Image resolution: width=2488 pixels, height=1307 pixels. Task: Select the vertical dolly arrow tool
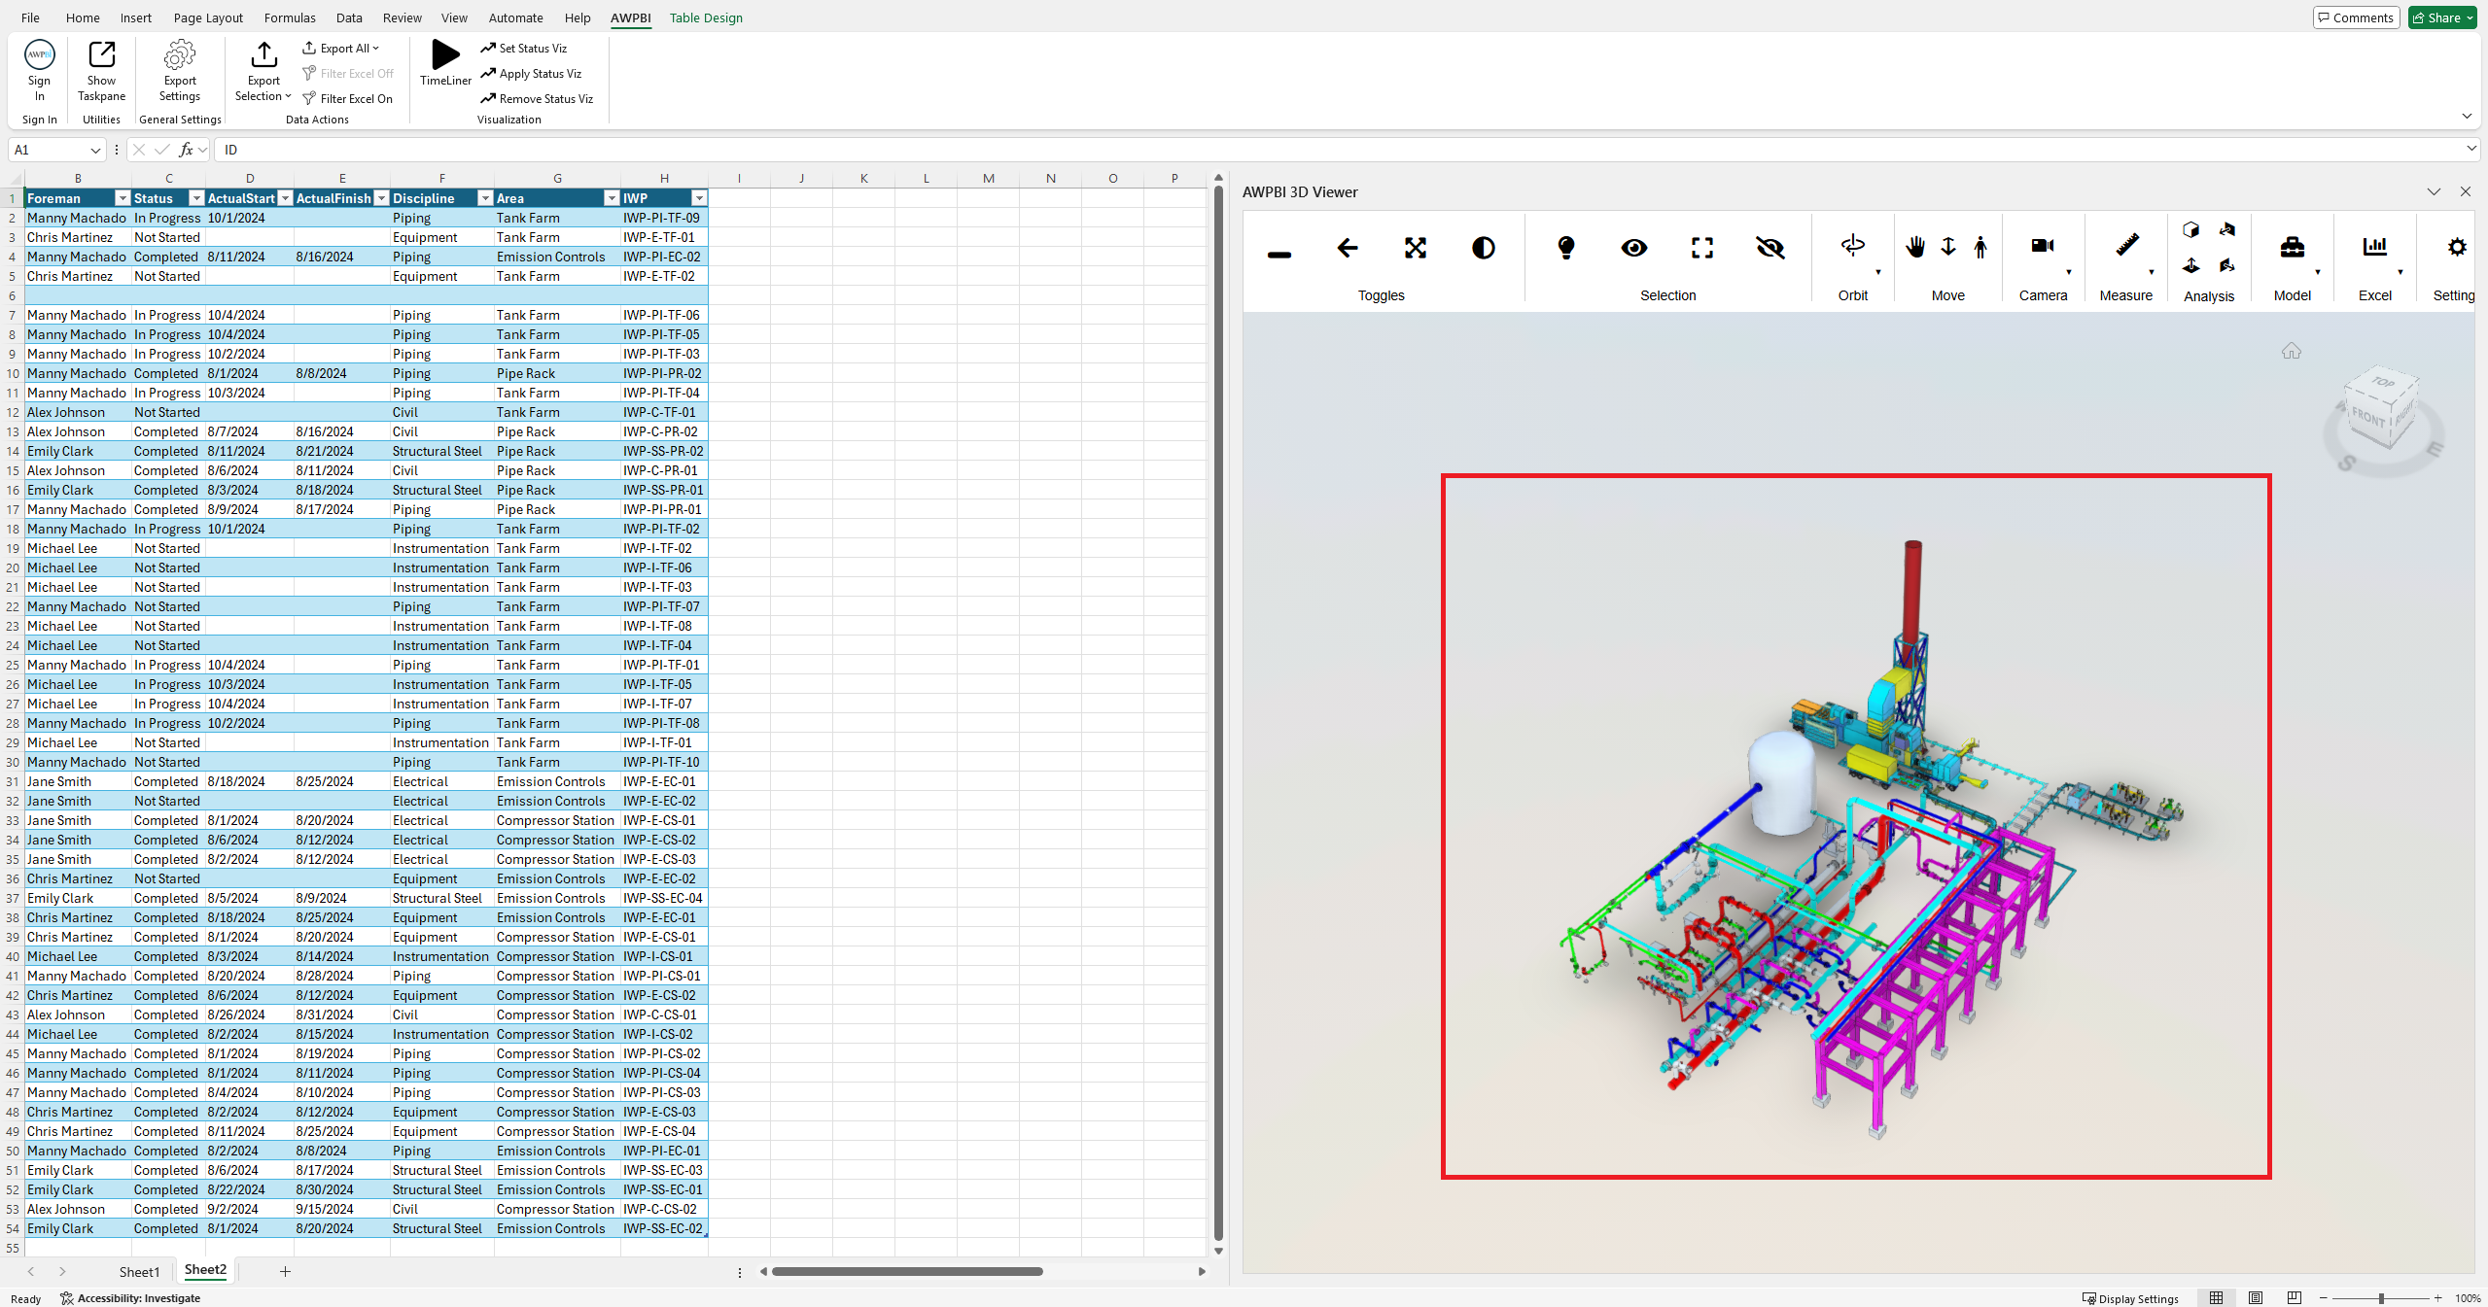click(1948, 247)
